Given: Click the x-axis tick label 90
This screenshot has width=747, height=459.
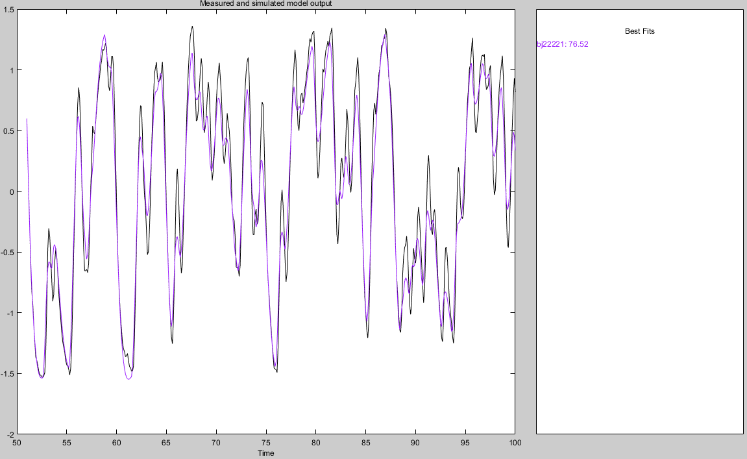Looking at the screenshot, I should click(x=415, y=442).
